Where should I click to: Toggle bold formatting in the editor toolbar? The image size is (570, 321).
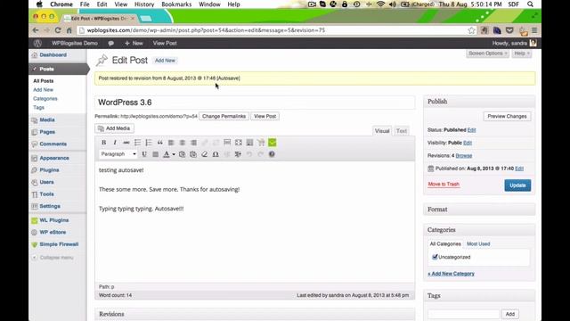[x=103, y=143]
